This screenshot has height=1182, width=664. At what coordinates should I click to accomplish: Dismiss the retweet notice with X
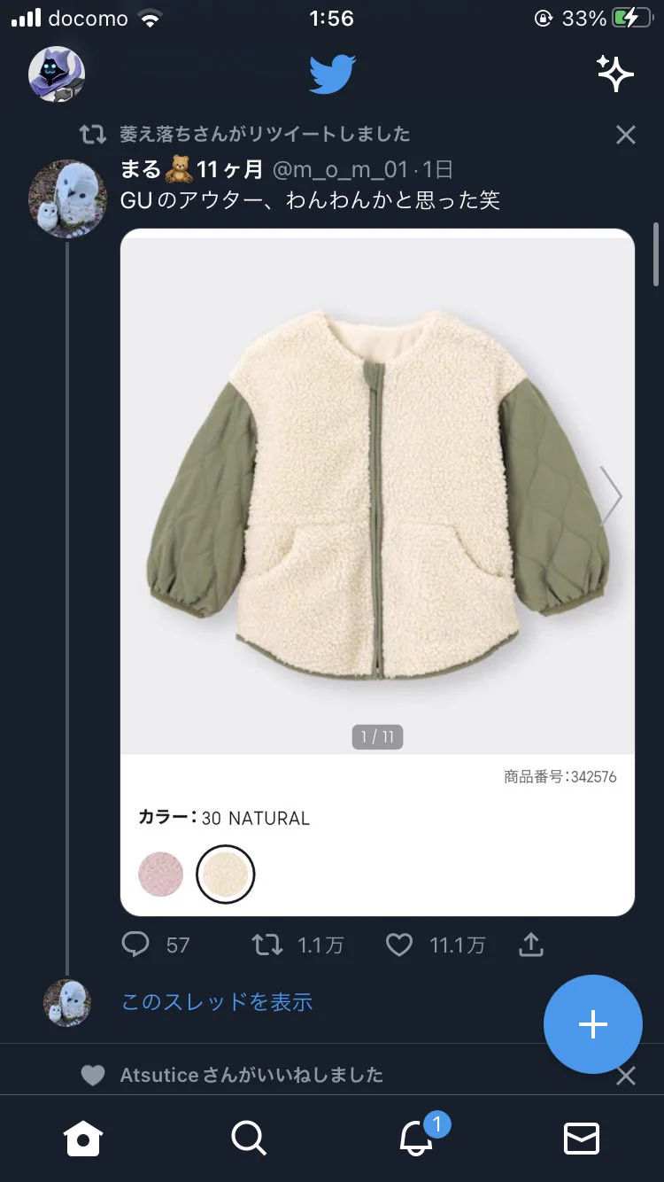(626, 135)
